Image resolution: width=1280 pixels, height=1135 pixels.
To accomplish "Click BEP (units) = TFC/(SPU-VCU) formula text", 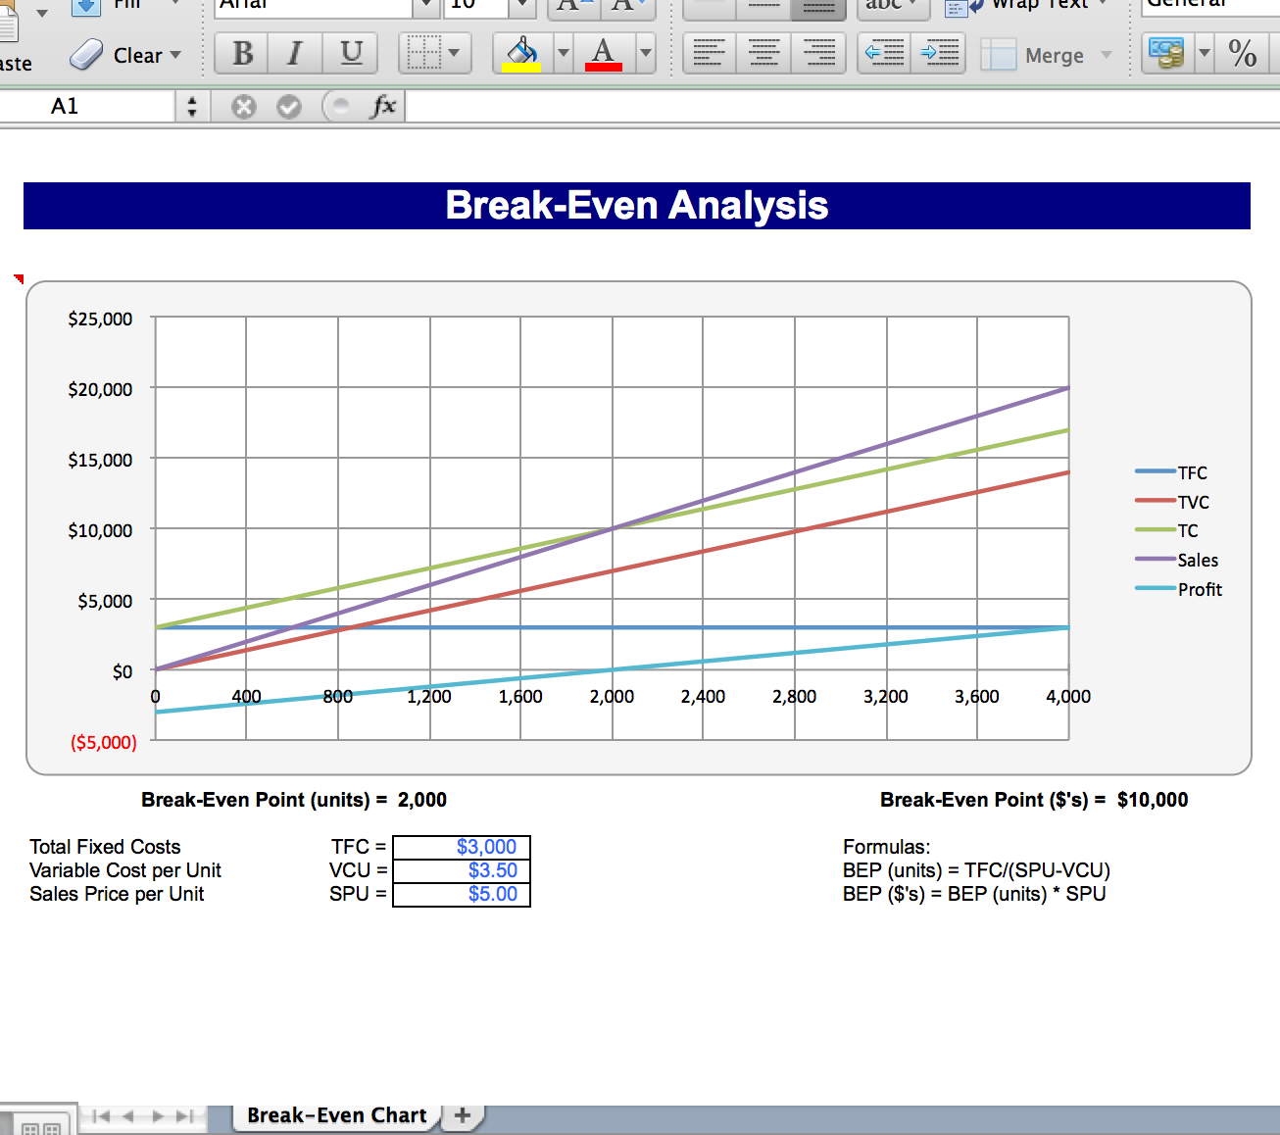I will point(976,870).
